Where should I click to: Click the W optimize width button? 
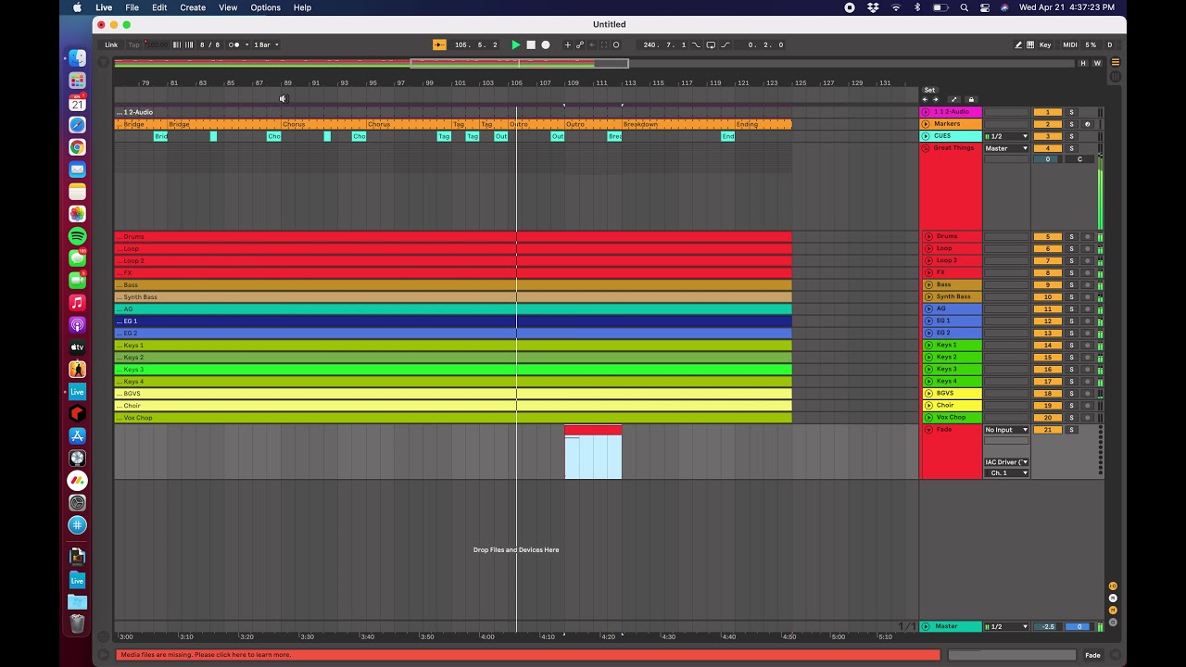1097,63
